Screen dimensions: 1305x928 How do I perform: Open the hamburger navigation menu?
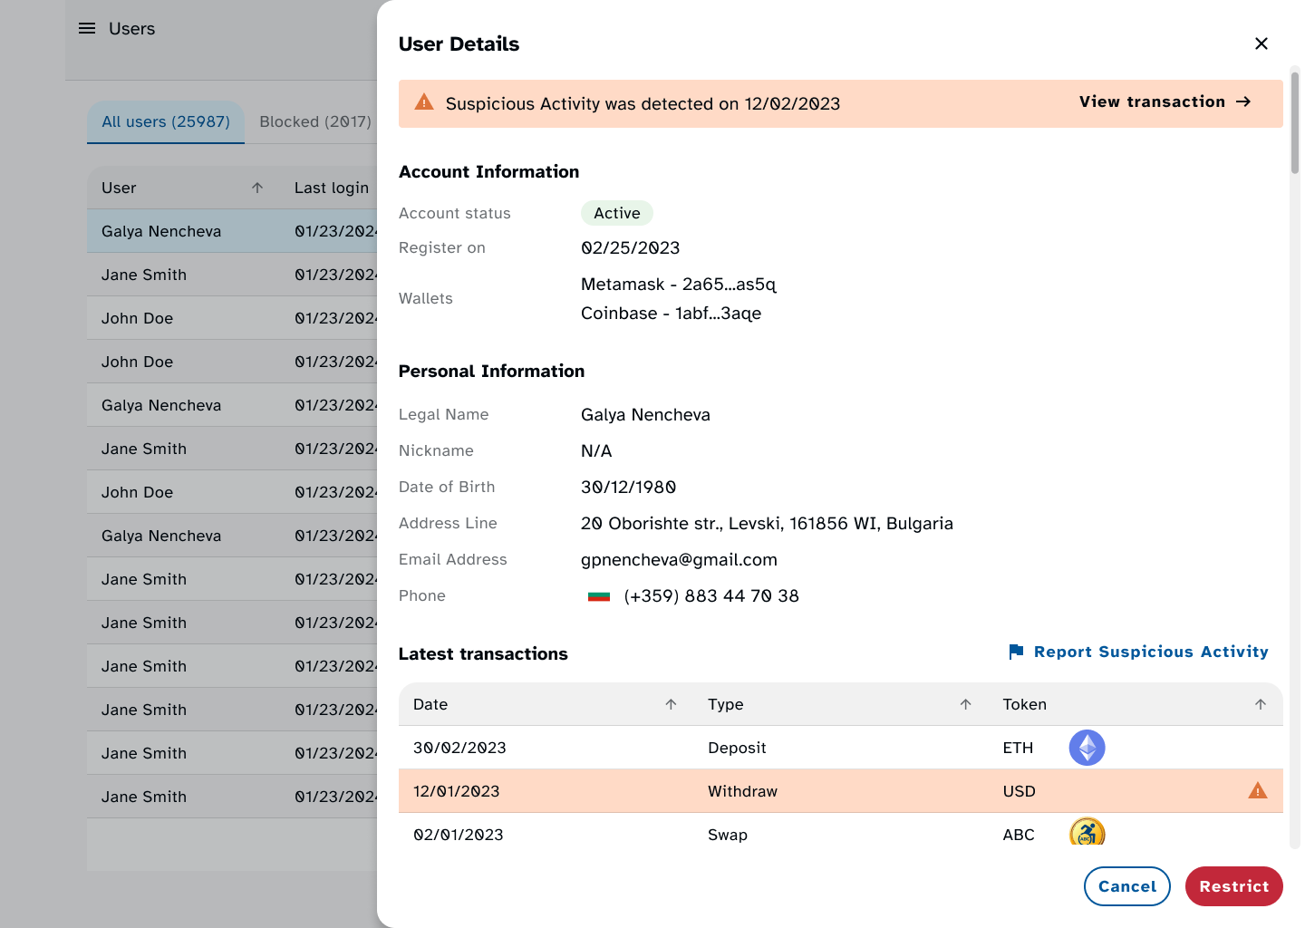click(87, 29)
